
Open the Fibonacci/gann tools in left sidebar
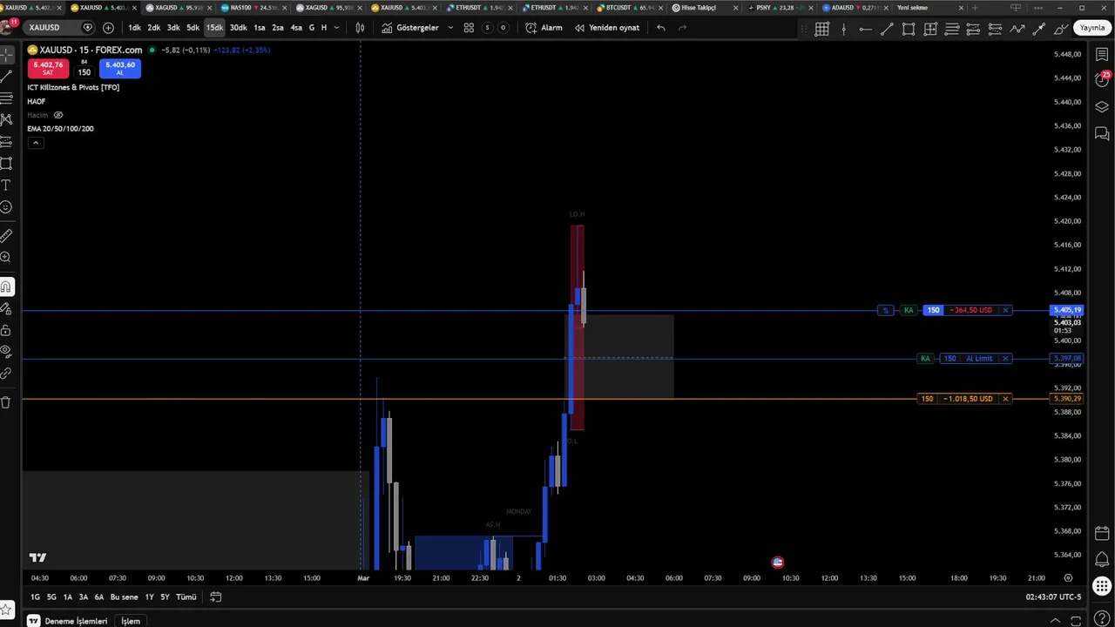6,98
